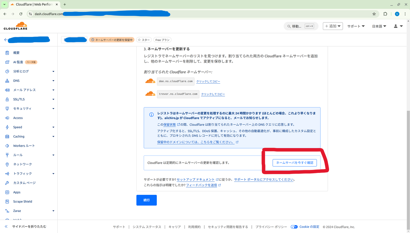Click ネームサーバーの更新を保留中 status badge

pos(112,40)
